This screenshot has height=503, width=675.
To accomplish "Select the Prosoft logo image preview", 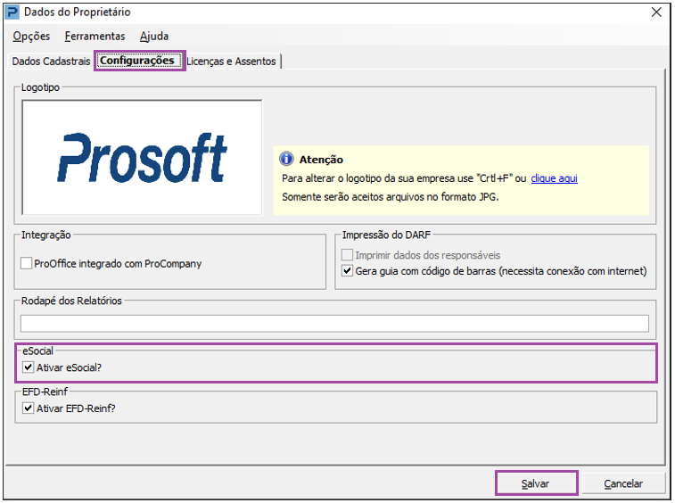I will [x=142, y=158].
